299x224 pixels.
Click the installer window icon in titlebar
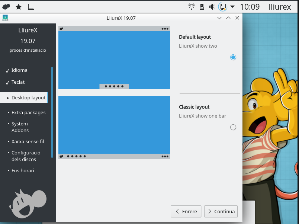tap(5, 17)
